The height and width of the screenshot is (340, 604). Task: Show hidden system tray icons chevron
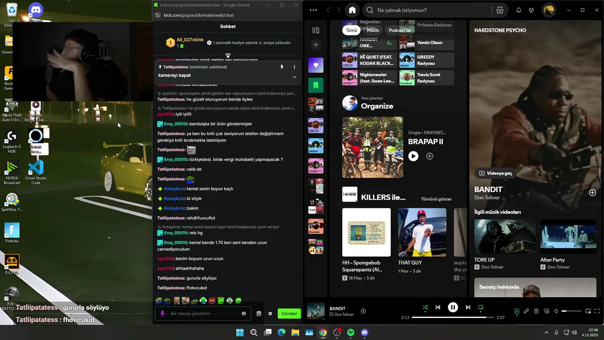pyautogui.click(x=546, y=332)
